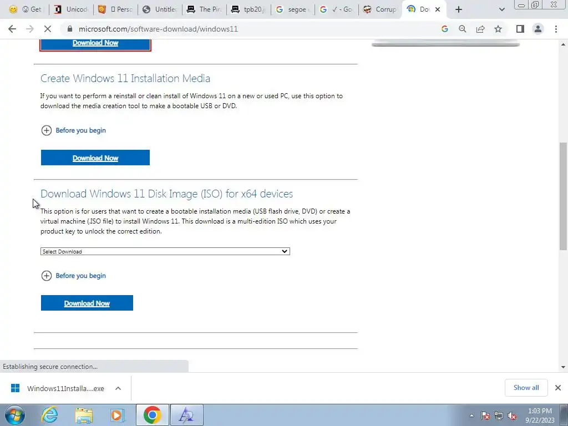Close the active Download tab

click(x=438, y=9)
